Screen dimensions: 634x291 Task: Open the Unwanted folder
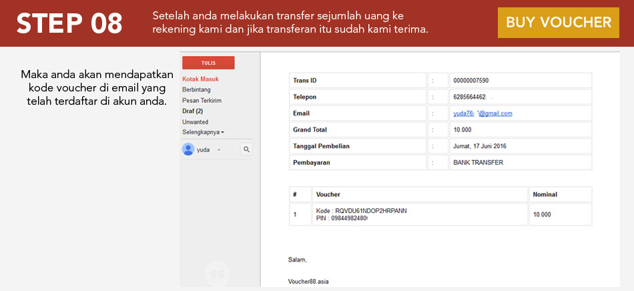(195, 121)
